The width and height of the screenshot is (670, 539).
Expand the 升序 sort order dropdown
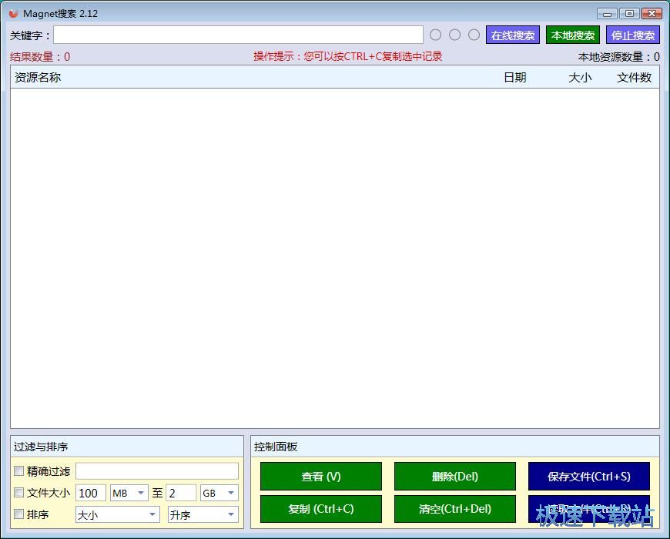(x=203, y=515)
